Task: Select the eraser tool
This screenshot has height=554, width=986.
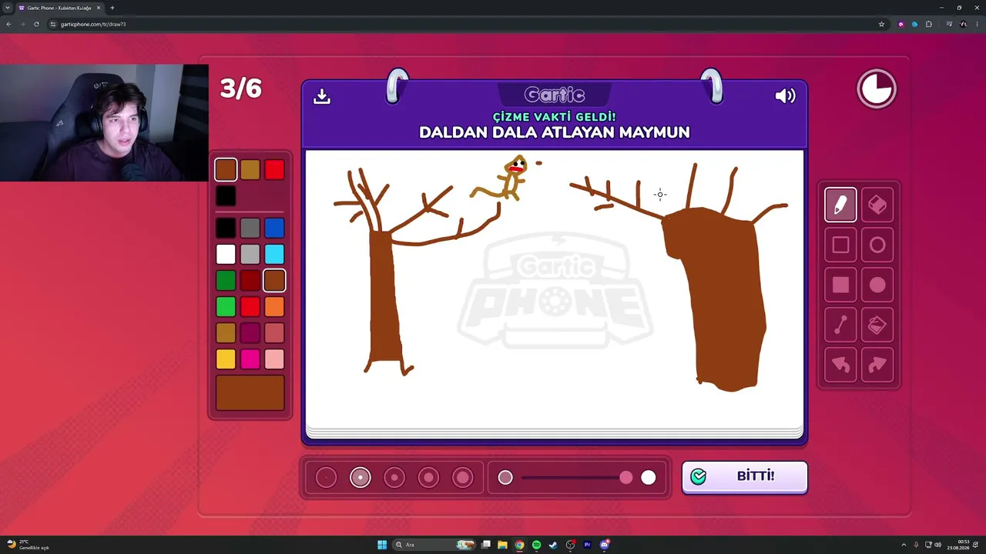Action: [877, 205]
